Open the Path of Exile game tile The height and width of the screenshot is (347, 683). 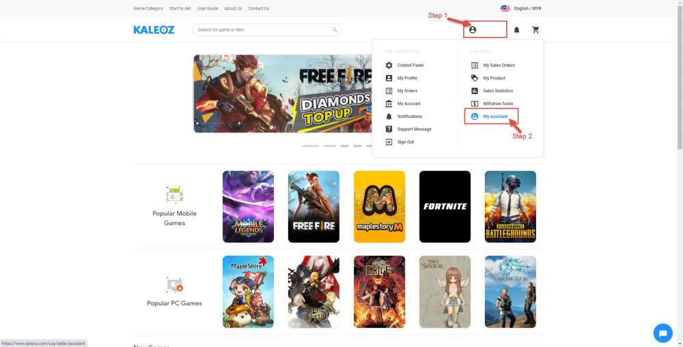tap(379, 292)
